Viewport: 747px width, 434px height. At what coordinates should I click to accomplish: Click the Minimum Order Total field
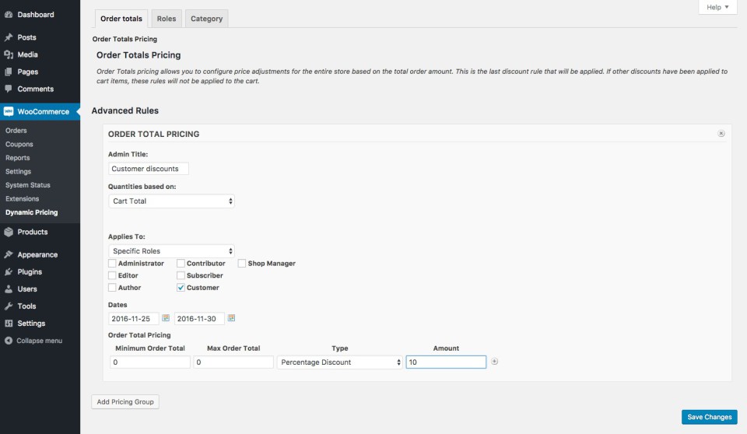point(149,362)
